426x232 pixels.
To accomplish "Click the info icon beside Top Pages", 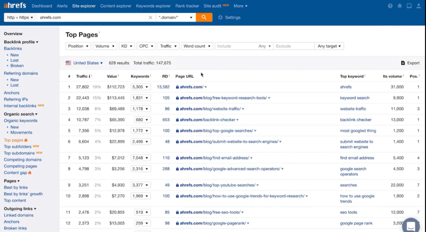I will 99,32.
